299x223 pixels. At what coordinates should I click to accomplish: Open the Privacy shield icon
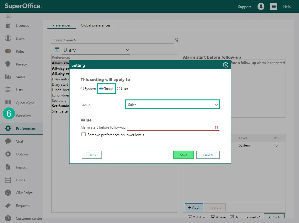click(8, 64)
